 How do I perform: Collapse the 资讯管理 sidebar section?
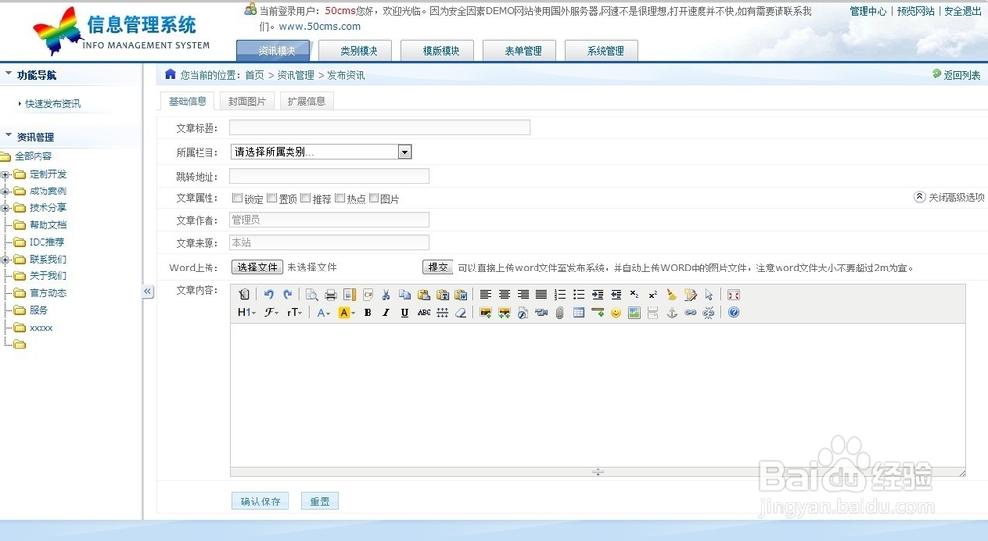tap(8, 136)
